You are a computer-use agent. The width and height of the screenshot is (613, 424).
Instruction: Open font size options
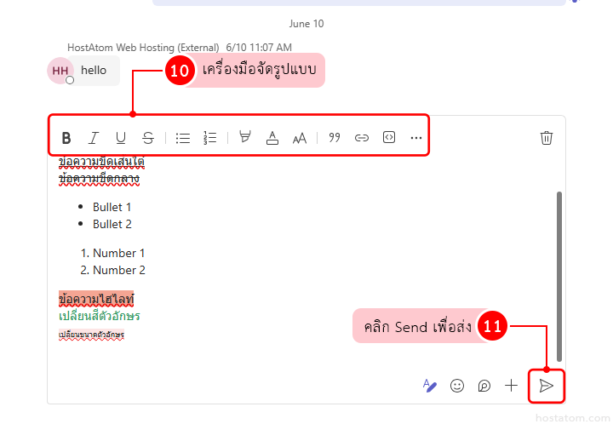[x=300, y=138]
